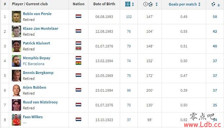Toggle descending arrow beside goals ball header
Screen dimensions: 224x128
pyautogui.click(x=218, y=5)
